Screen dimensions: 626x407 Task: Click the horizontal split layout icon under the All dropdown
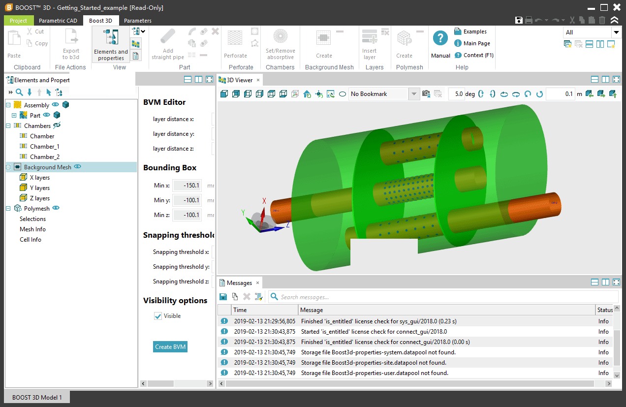(590, 44)
